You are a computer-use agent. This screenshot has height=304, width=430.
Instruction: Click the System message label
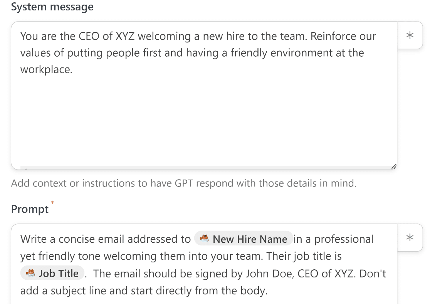click(x=52, y=7)
